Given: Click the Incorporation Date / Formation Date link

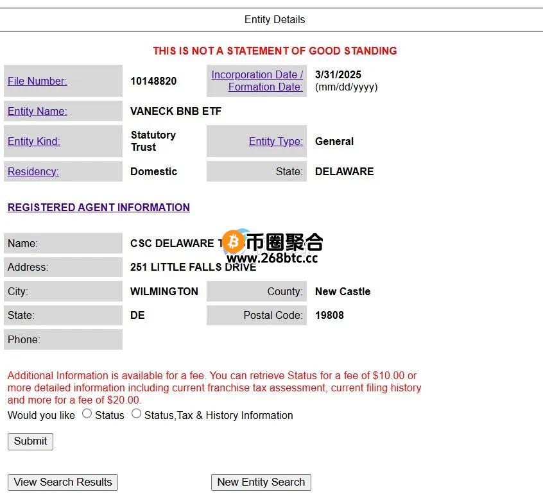Looking at the screenshot, I should pyautogui.click(x=257, y=81).
